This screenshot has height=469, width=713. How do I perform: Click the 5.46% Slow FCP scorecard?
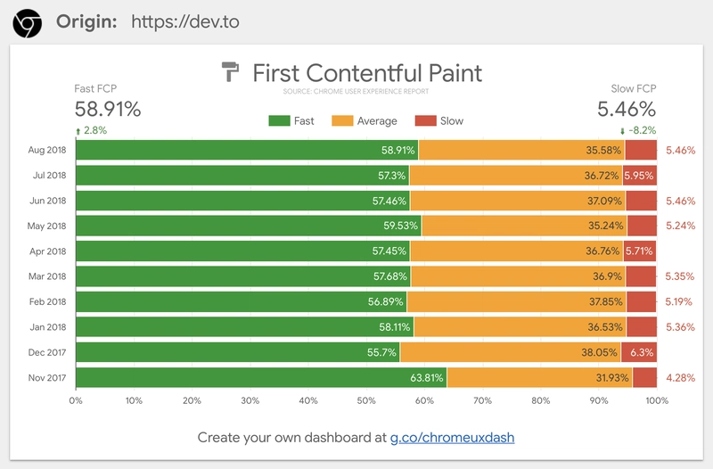click(627, 109)
